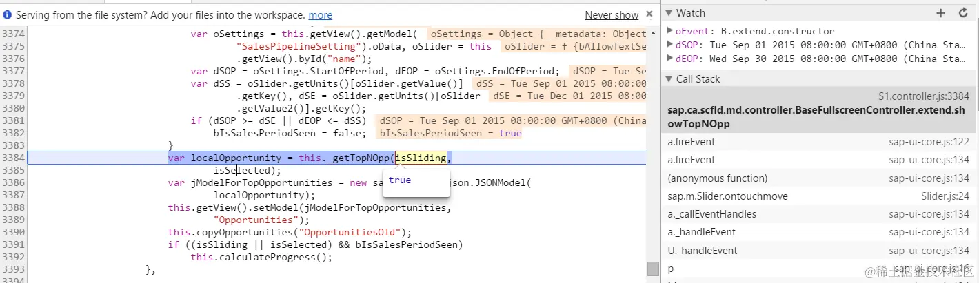Screen dimensions: 979x283
Task: Select a._handleEvent stack frame
Action: coord(820,232)
